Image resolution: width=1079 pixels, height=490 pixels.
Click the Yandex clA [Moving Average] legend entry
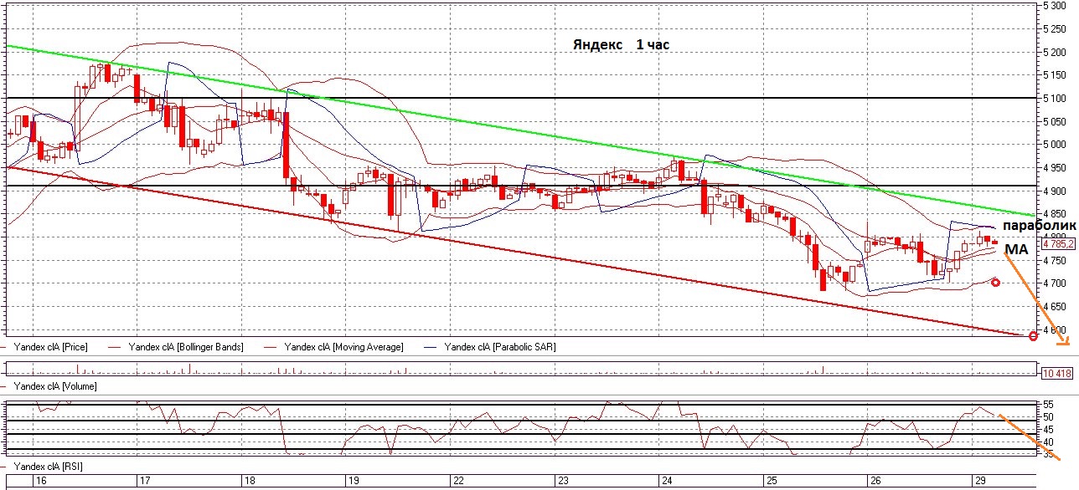click(343, 346)
